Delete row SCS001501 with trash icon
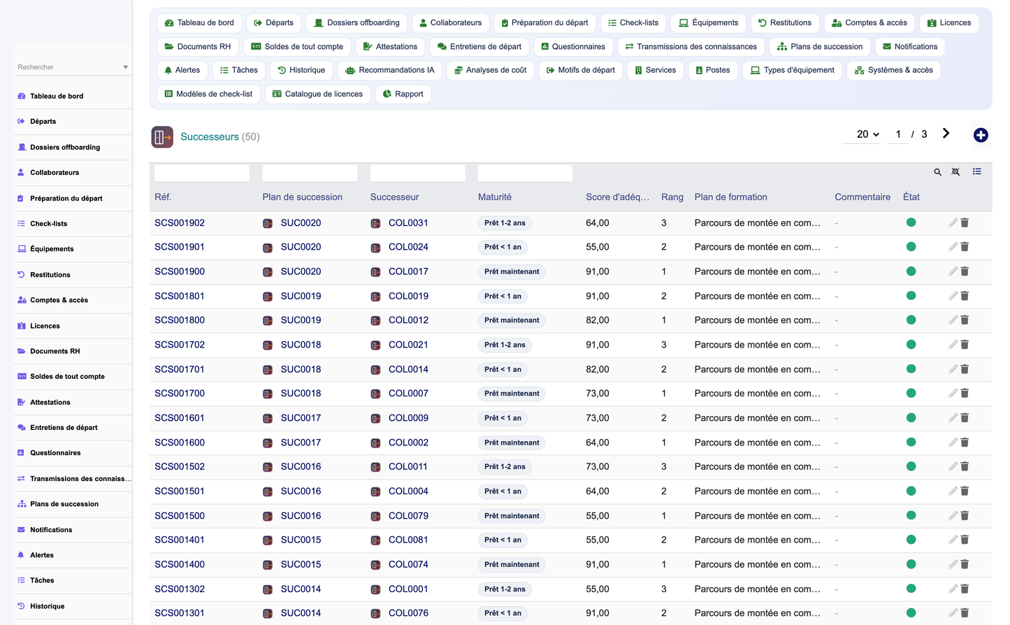 (x=965, y=491)
